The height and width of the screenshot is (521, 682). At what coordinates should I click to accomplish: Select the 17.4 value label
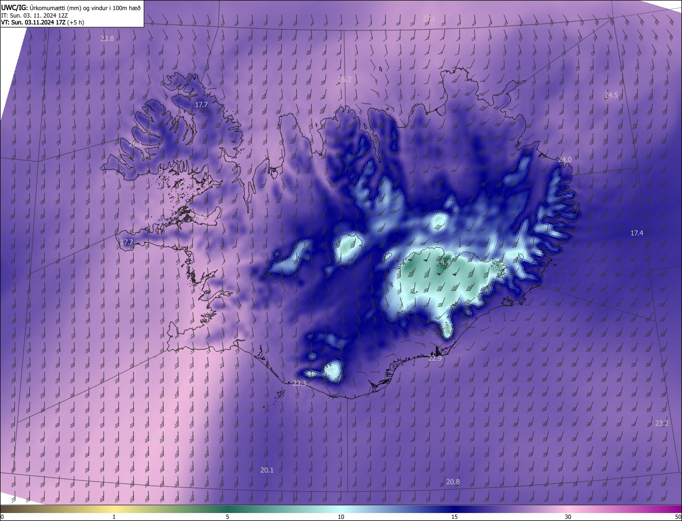637,233
